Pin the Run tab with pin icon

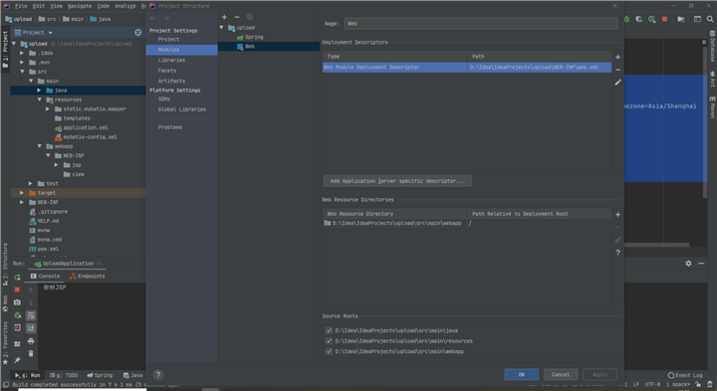click(x=17, y=361)
